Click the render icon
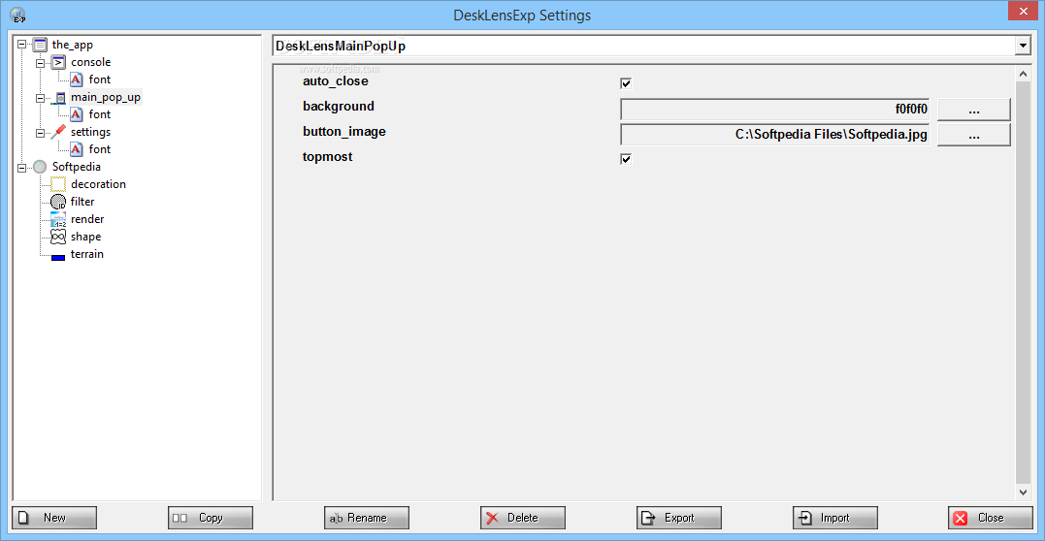 tap(58, 219)
